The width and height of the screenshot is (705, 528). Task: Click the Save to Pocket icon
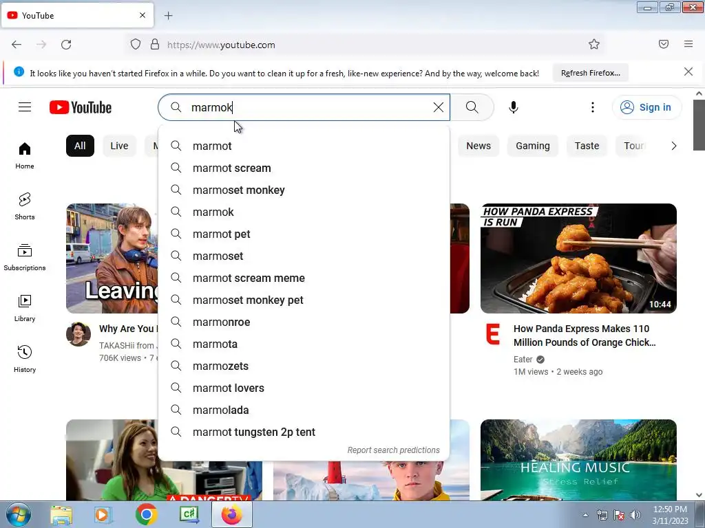pos(664,44)
